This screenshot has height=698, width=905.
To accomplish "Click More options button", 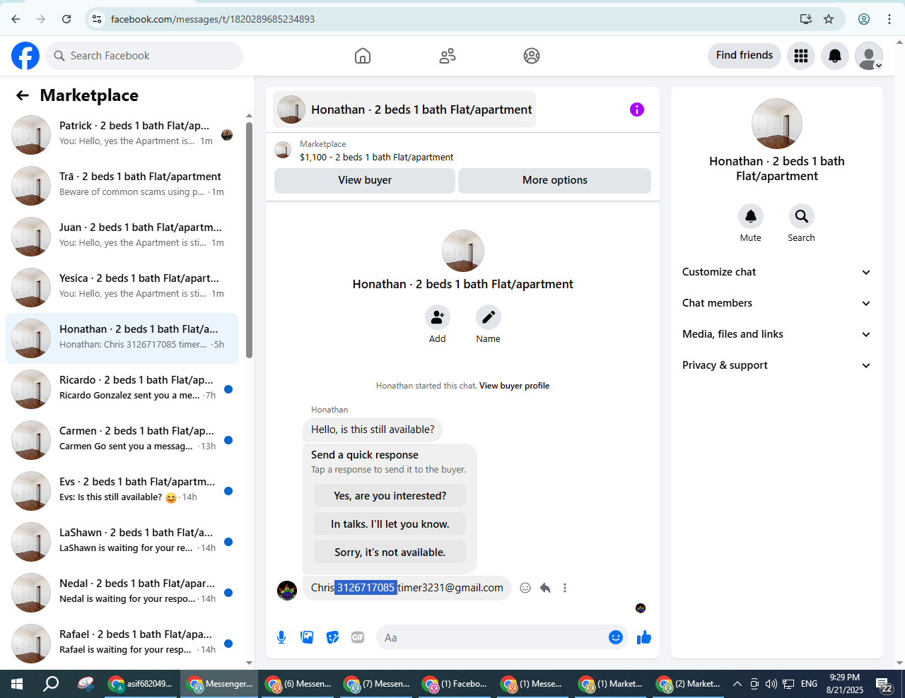I will [x=555, y=180].
